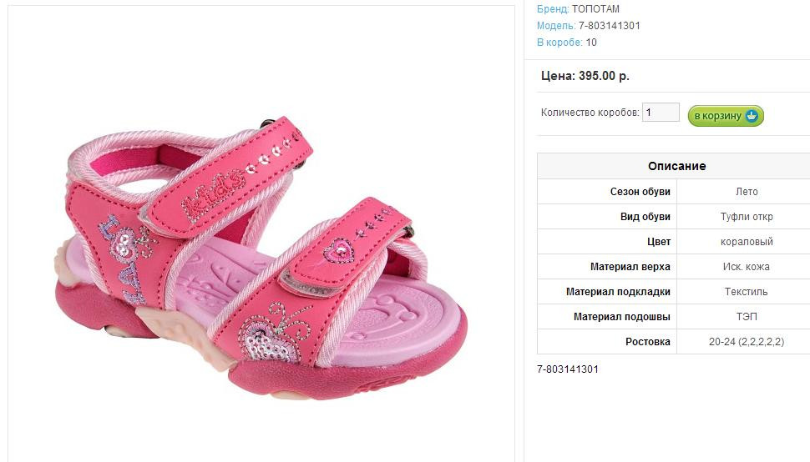The width and height of the screenshot is (810, 462).
Task: Click the size range value '20-24 (2,2,2,2,2)'
Action: pos(747,341)
